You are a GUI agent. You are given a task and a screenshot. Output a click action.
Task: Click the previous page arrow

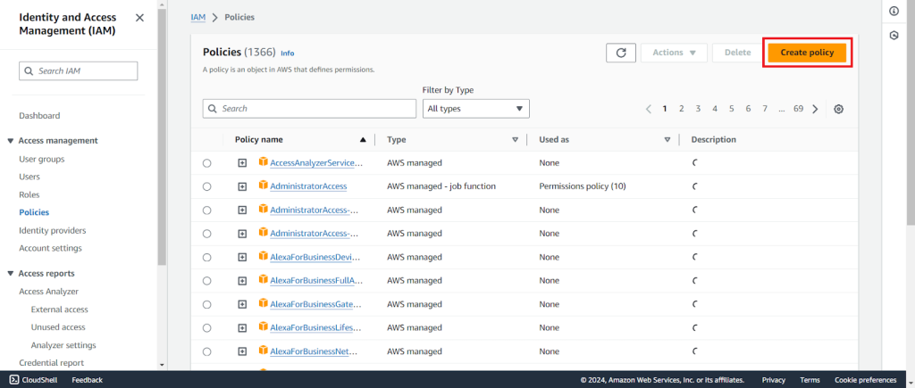(x=649, y=109)
